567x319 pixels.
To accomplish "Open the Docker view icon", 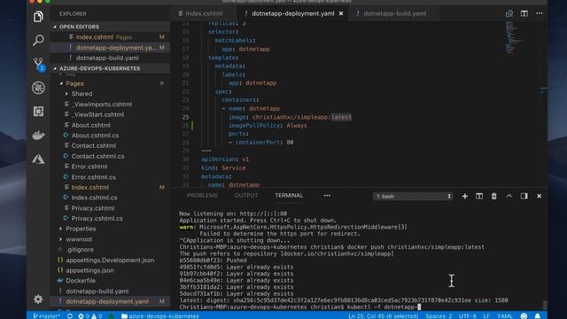I will (38, 136).
